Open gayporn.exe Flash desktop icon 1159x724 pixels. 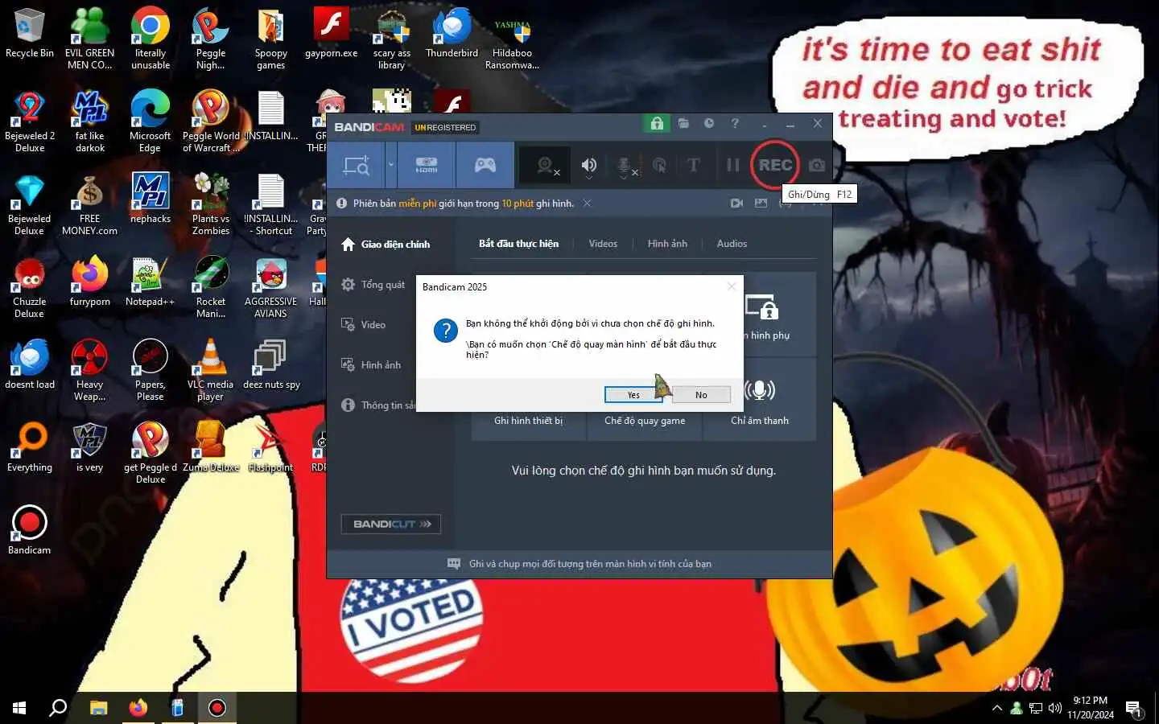tap(331, 34)
